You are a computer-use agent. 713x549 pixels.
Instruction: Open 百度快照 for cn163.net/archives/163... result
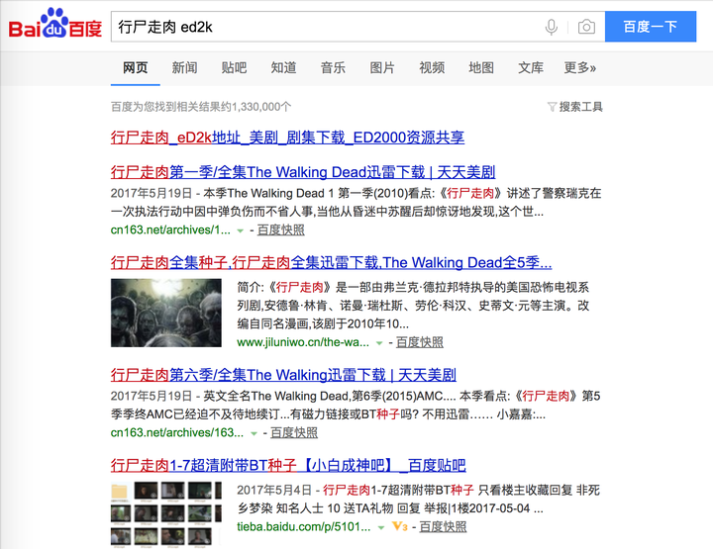click(294, 432)
